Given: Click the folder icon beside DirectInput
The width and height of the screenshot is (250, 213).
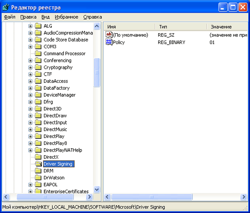Looking at the screenshot, I should pos(38,122).
